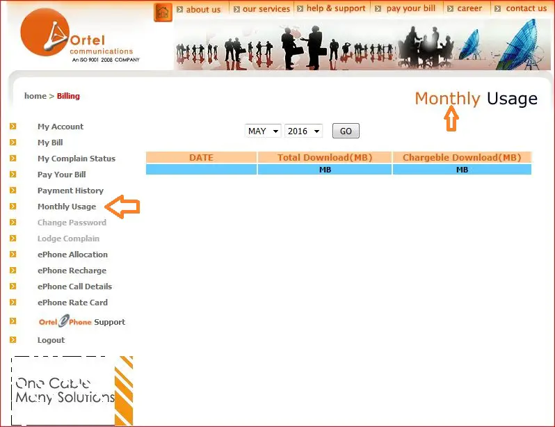The image size is (555, 427).
Task: Select 'help & support' in top menu
Action: point(335,9)
